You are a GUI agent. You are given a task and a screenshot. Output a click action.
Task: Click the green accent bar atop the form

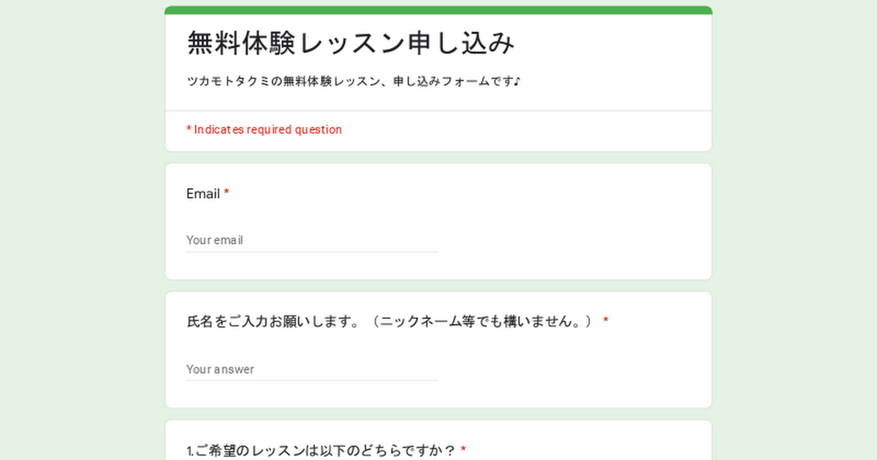(438, 10)
